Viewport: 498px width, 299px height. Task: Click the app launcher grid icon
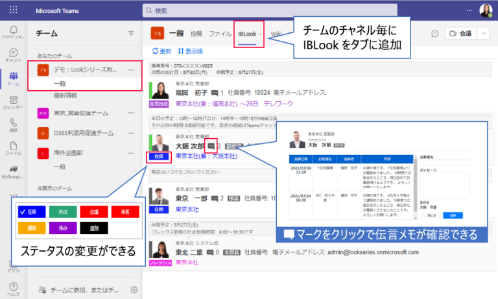coord(14,10)
